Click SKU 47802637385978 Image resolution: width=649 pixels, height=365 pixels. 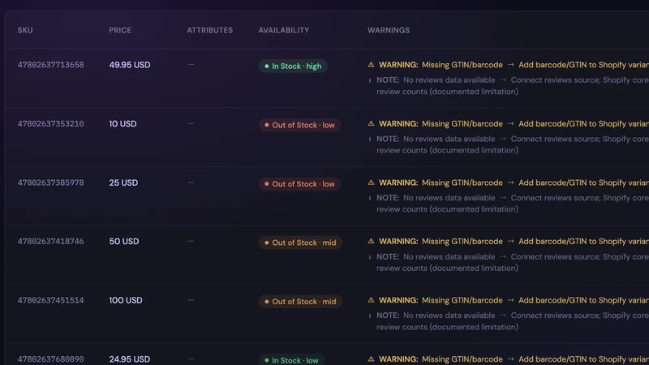(x=50, y=182)
